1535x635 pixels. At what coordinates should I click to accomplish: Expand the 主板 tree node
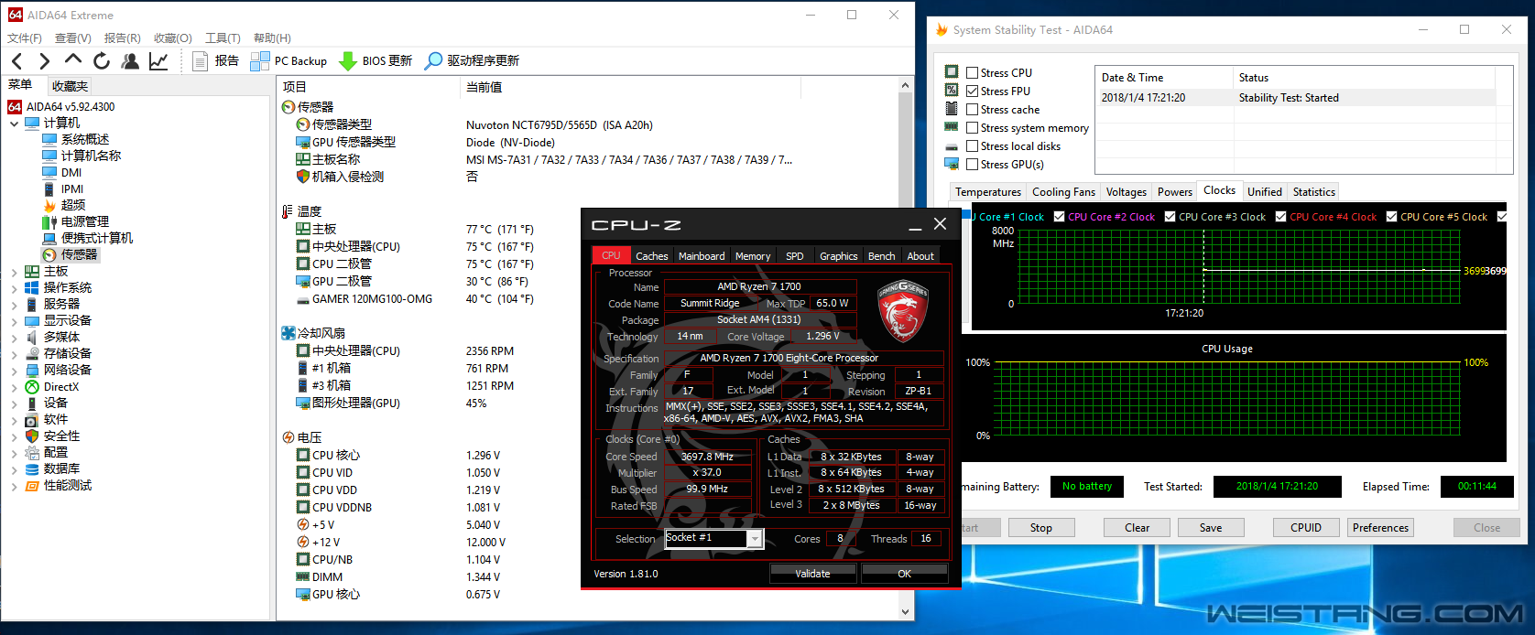(x=14, y=272)
